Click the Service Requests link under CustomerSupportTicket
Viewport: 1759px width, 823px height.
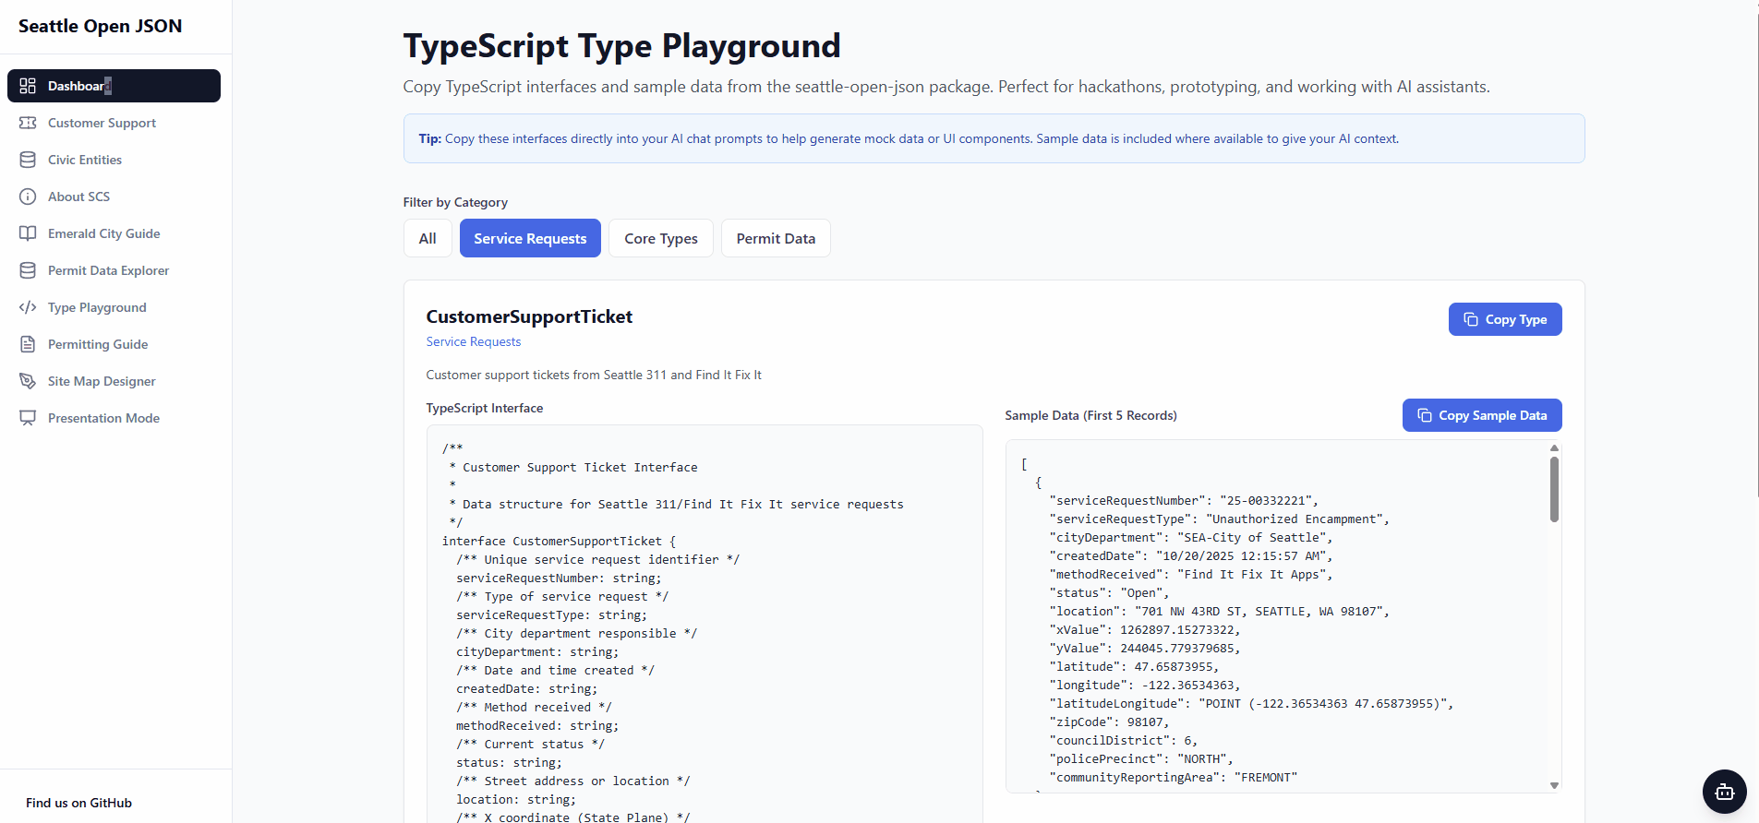[x=474, y=341]
